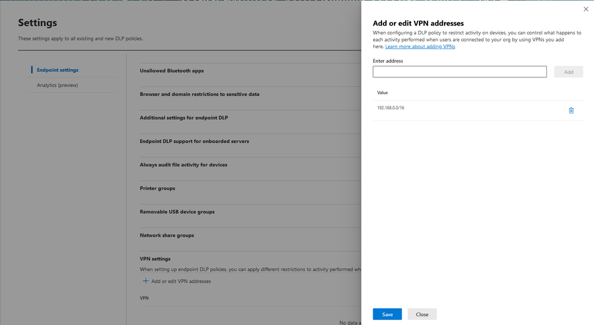Expand Unallowed Bluetooth apps section
The height and width of the screenshot is (325, 594).
[x=172, y=71]
